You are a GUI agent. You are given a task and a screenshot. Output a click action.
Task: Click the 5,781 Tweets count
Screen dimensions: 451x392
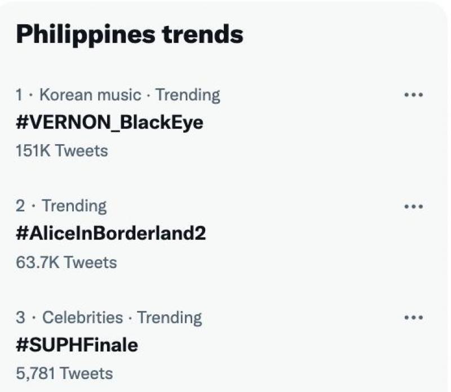pyautogui.click(x=64, y=373)
